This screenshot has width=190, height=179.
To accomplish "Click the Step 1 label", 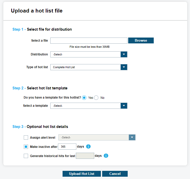I will 19,29.
